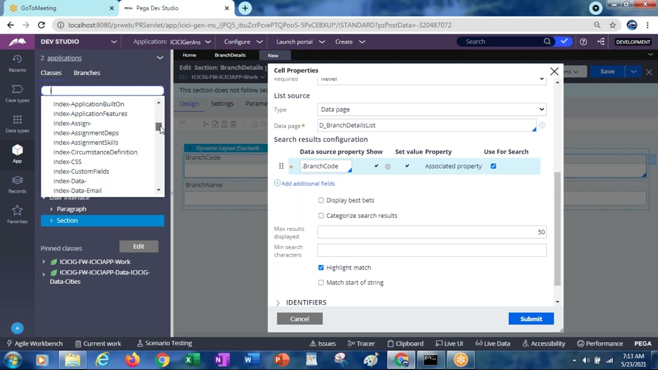The width and height of the screenshot is (658, 370).
Task: Reload the page in Chrome
Action: click(42, 25)
